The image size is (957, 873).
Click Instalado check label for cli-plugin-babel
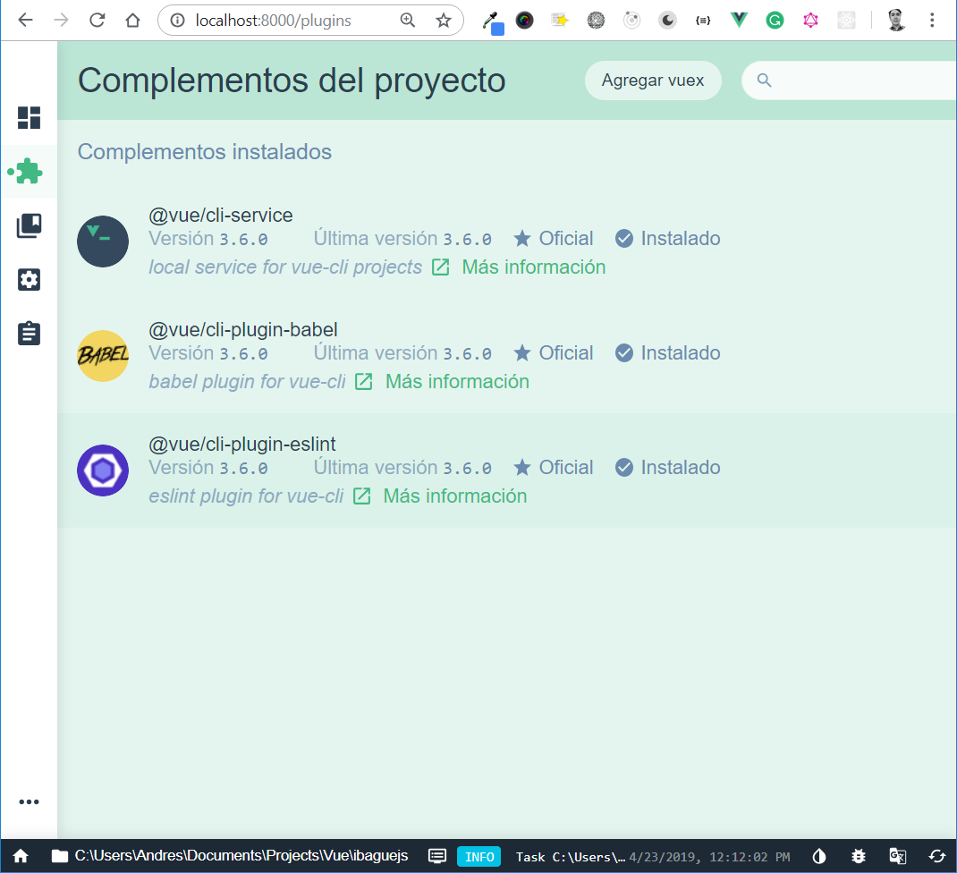tap(668, 352)
